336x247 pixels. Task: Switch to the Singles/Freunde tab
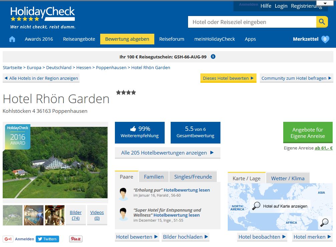click(193, 177)
